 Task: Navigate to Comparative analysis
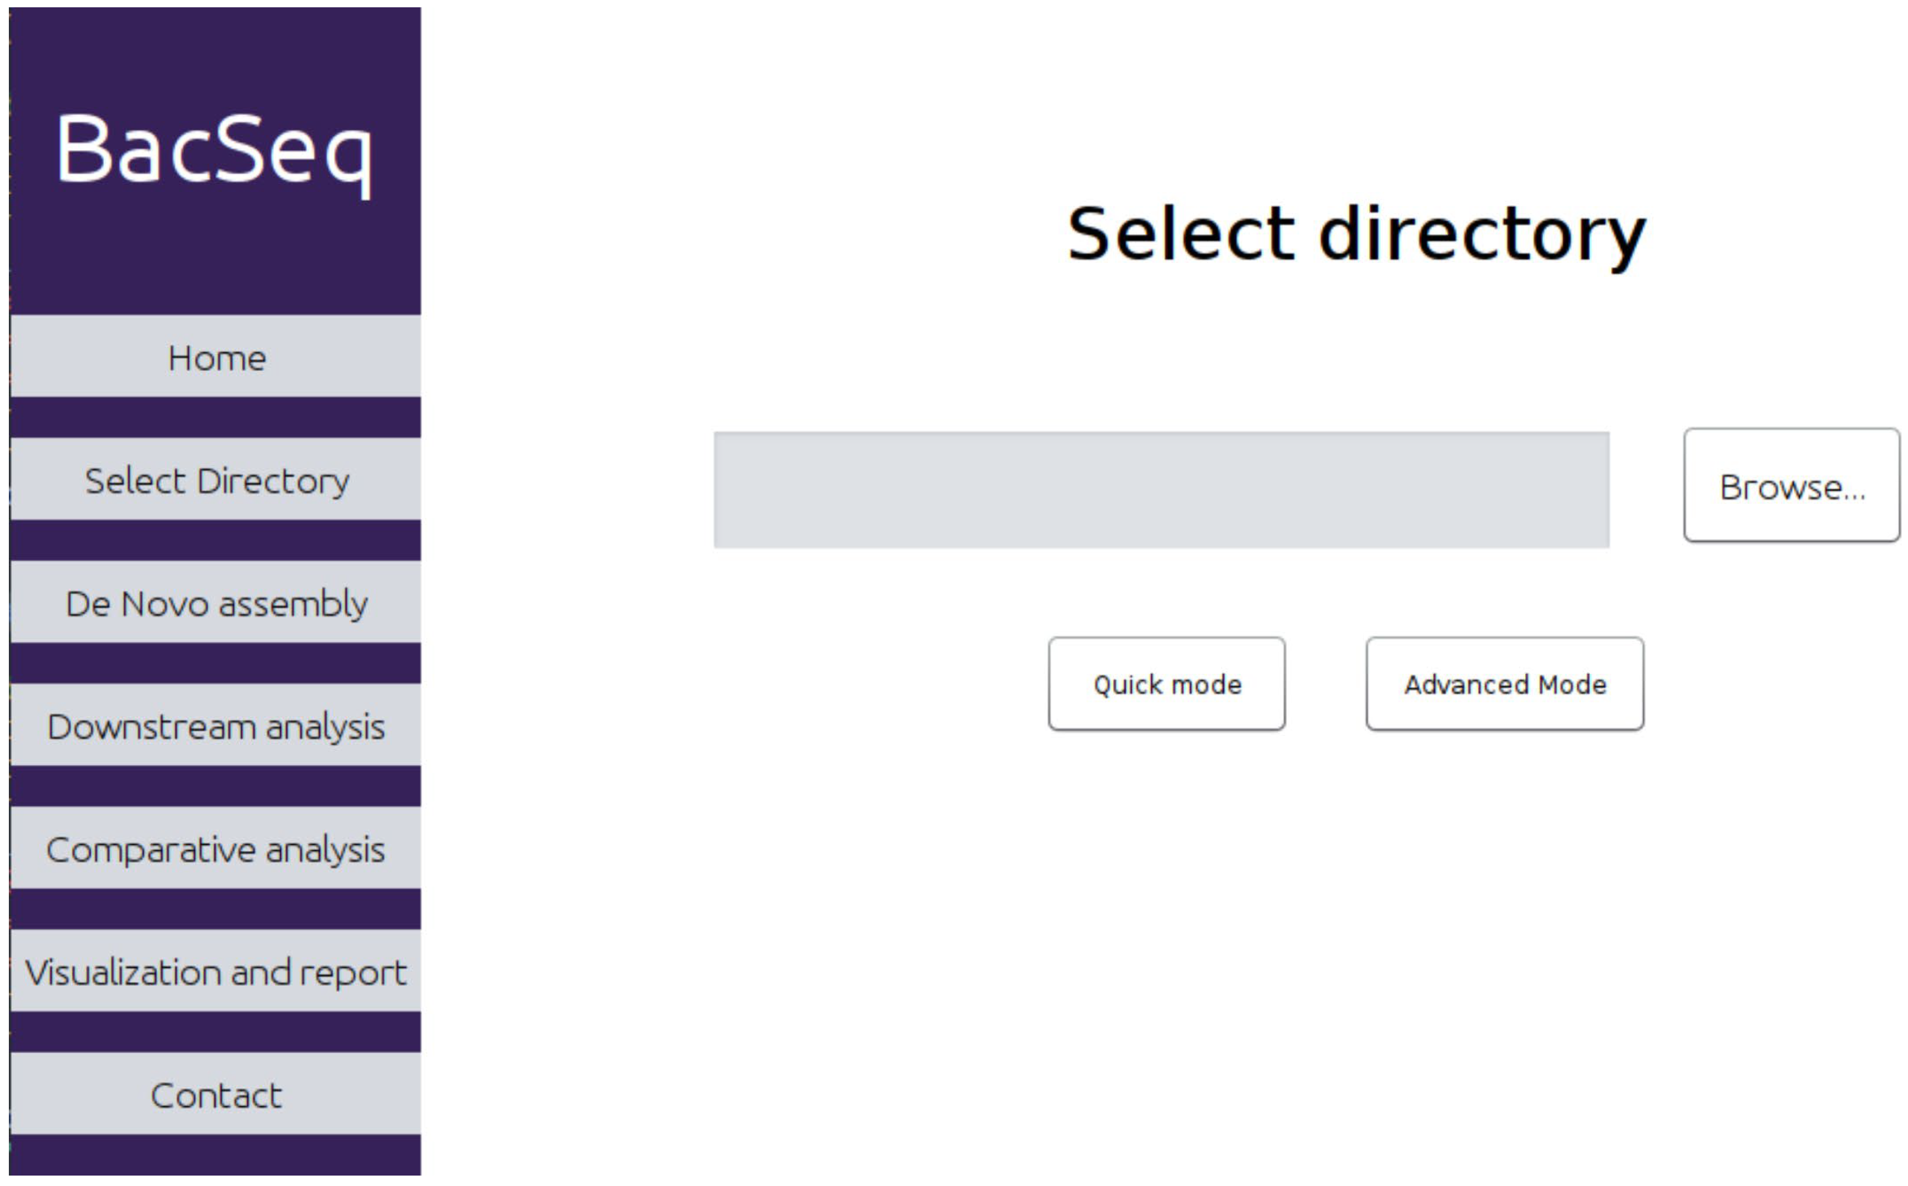click(215, 849)
